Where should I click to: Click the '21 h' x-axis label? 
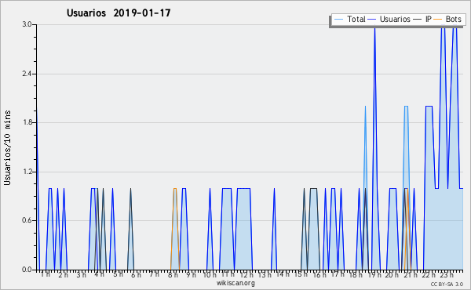tap(411, 275)
